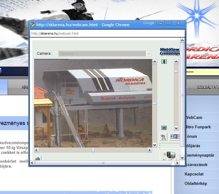Click the zoom scrollbar down arrow
Viewport: 219px width, 194px height.
pyautogui.click(x=176, y=128)
